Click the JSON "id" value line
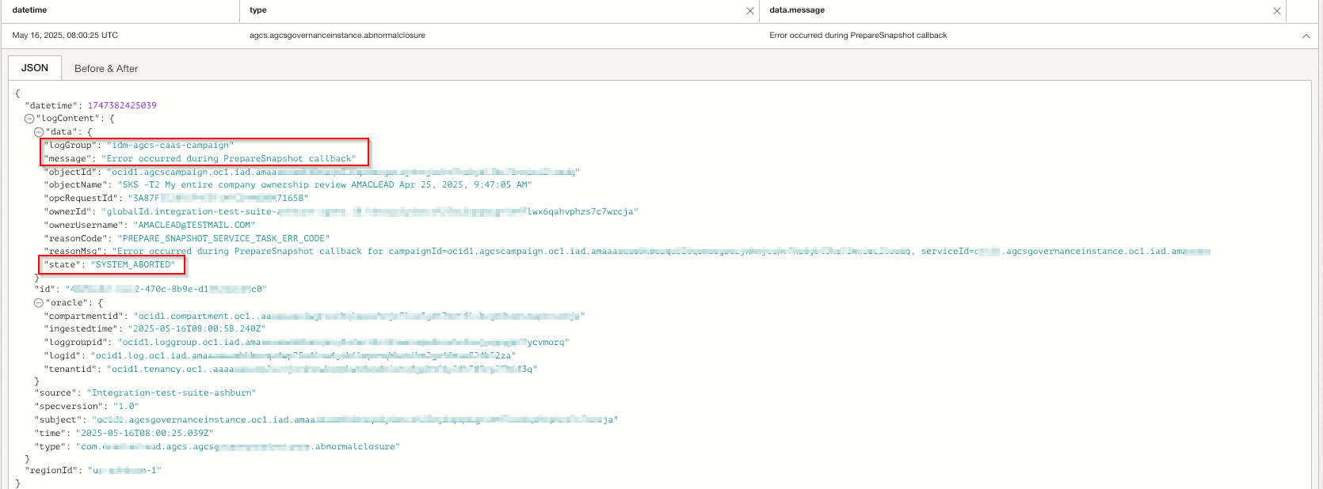 point(166,290)
